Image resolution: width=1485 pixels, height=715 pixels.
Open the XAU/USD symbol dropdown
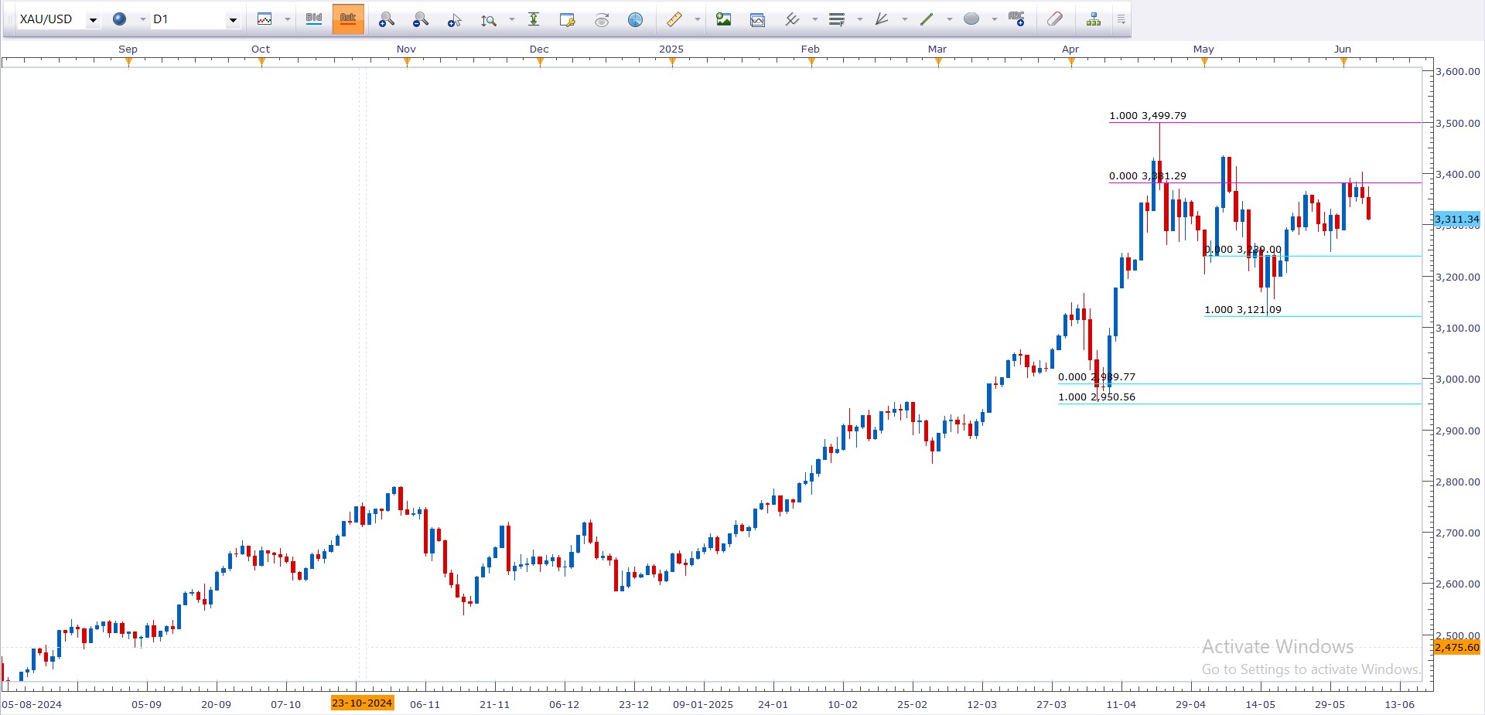pyautogui.click(x=93, y=20)
